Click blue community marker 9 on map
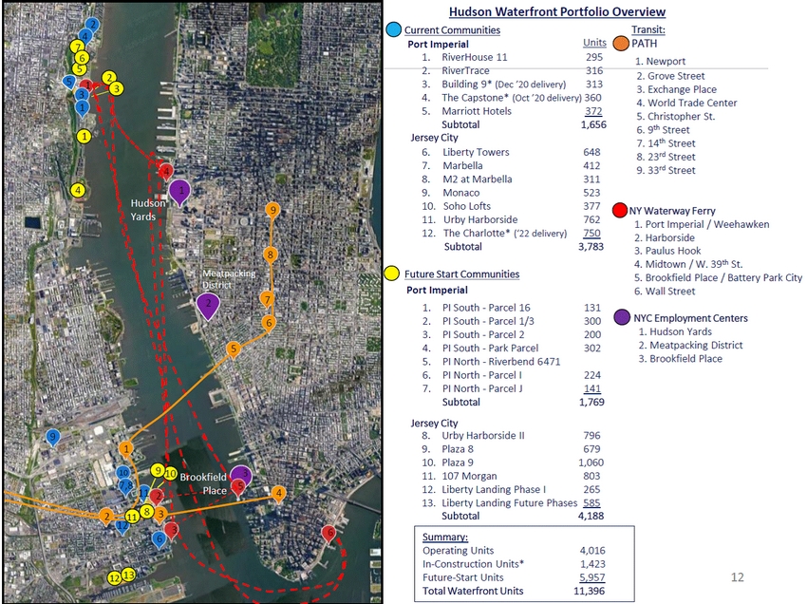 [53, 437]
